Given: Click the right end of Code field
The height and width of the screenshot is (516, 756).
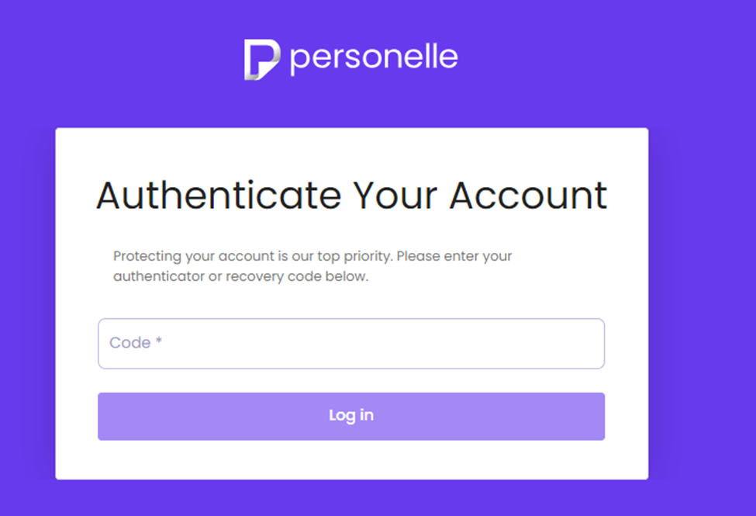Looking at the screenshot, I should click(x=589, y=343).
